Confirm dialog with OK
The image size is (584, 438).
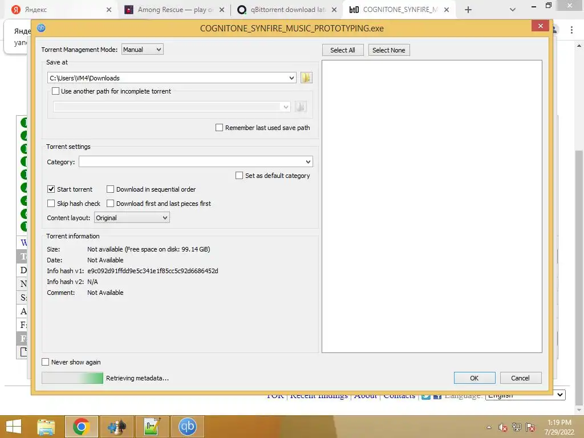474,378
